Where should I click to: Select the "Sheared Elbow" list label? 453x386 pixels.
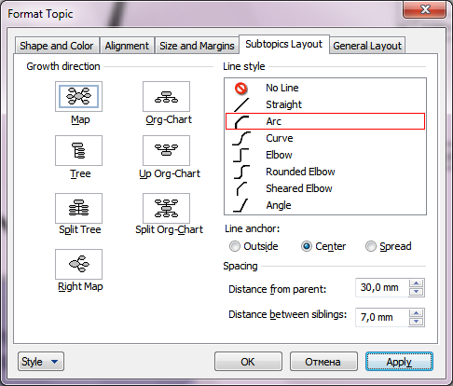299,188
